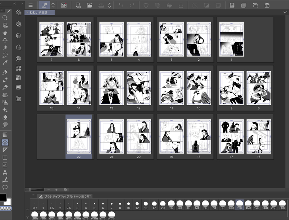
Task: Redo the last action
Action: click(132, 5)
